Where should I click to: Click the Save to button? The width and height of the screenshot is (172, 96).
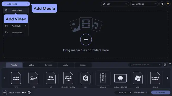pos(123,92)
